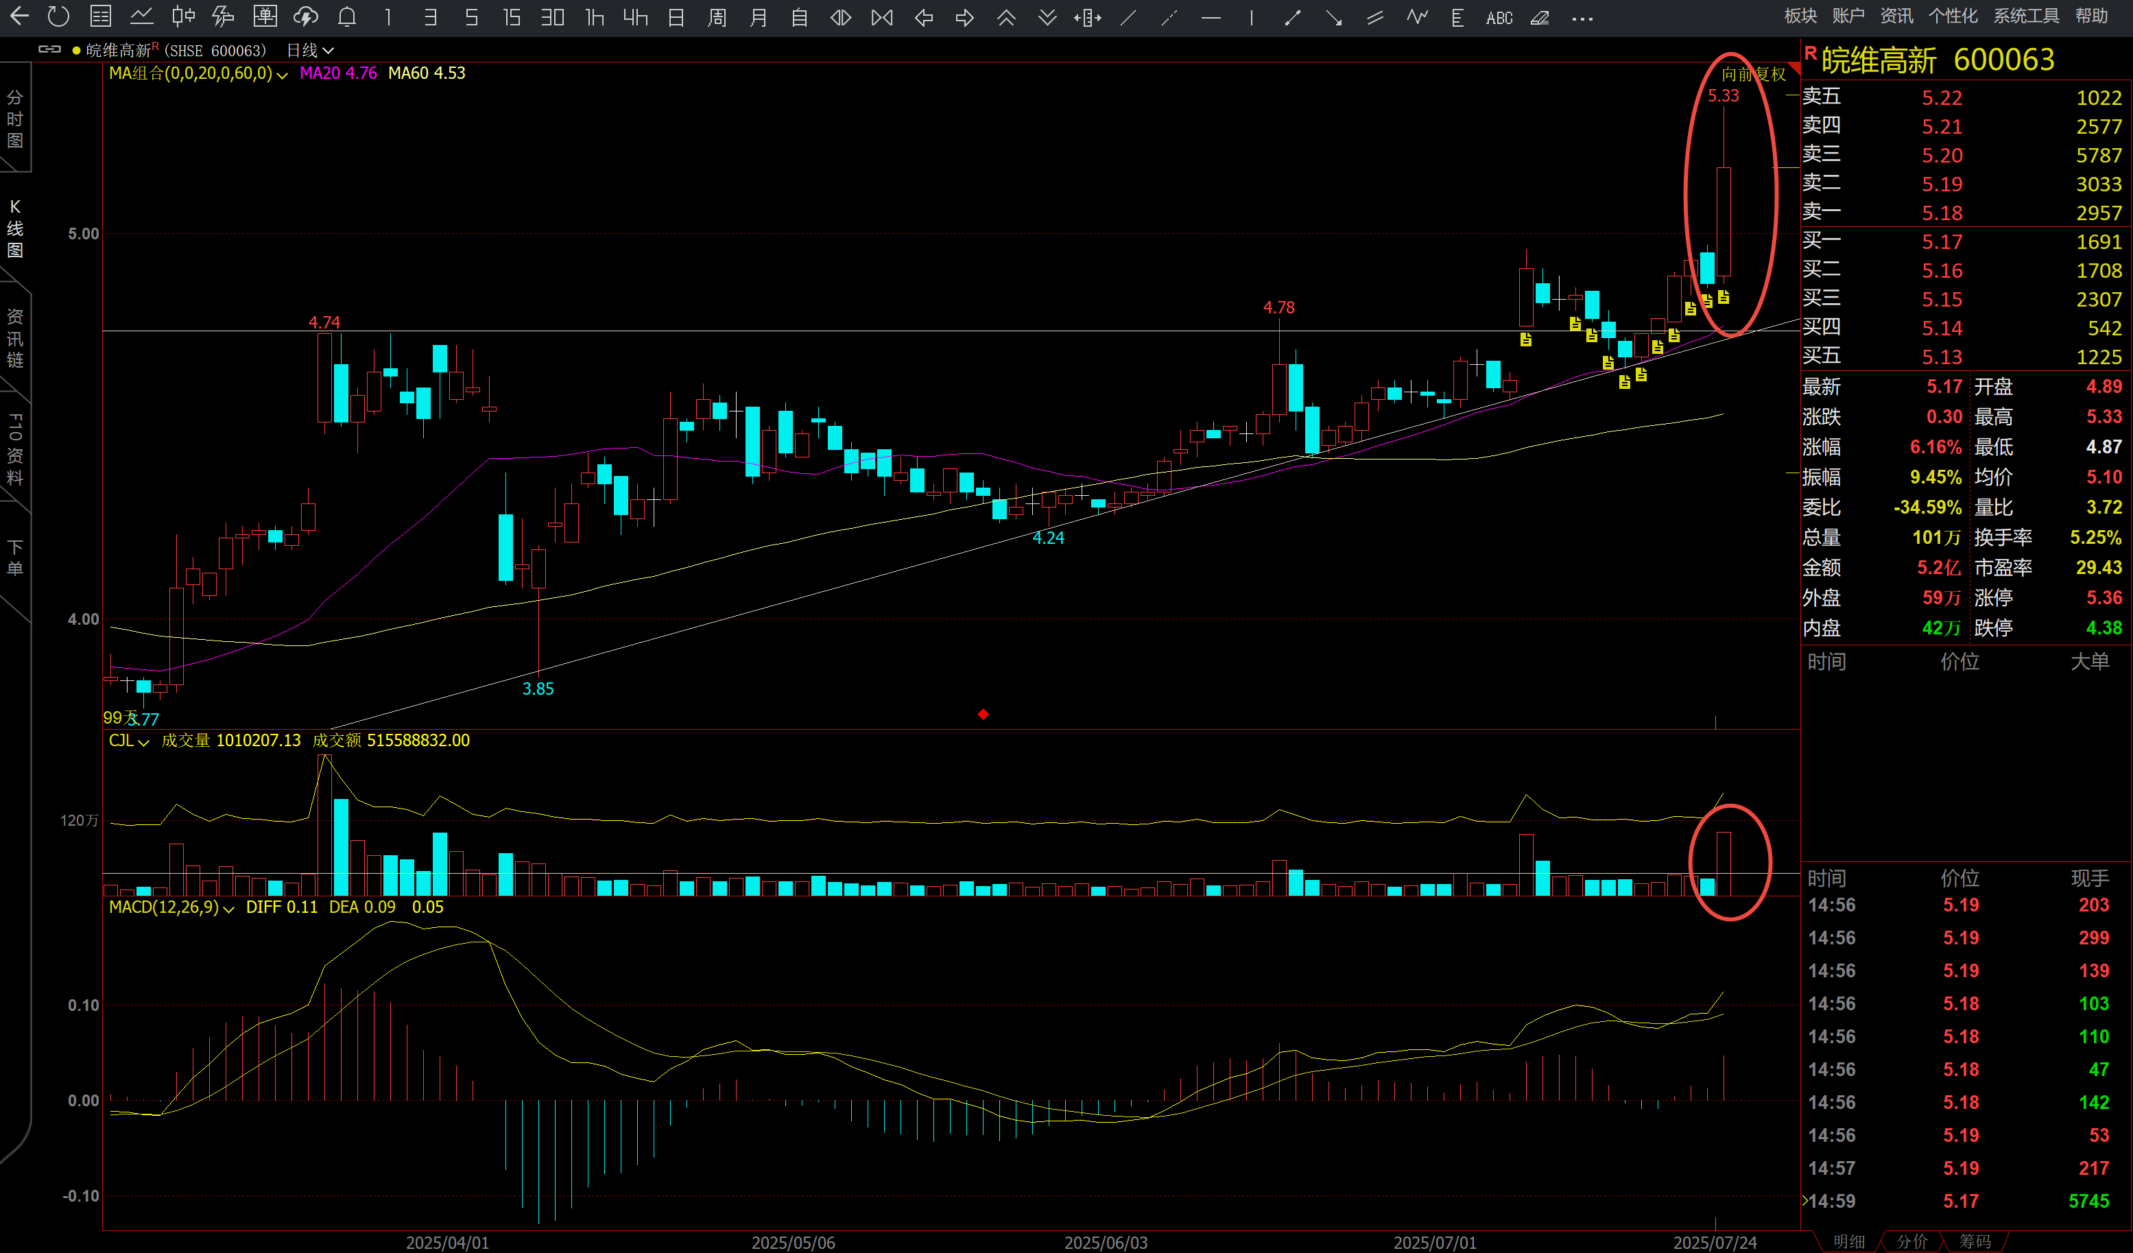This screenshot has height=1253, width=2133.
Task: Click the zigzag wave line tool
Action: 1417,17
